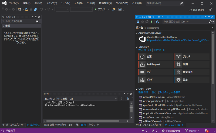Click the Azure DevOps logo icon

(142, 39)
